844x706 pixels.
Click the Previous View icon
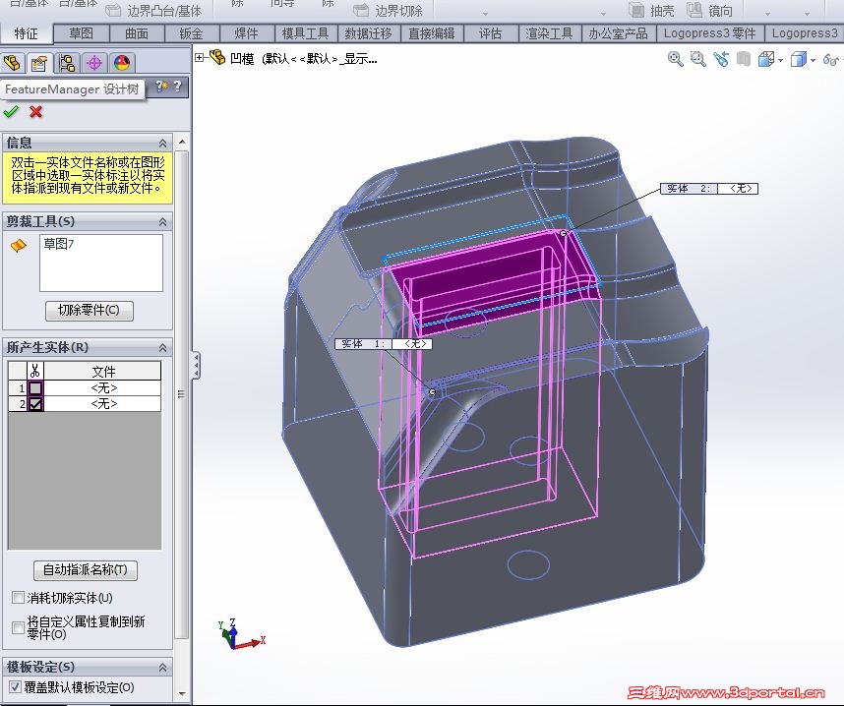(x=721, y=59)
